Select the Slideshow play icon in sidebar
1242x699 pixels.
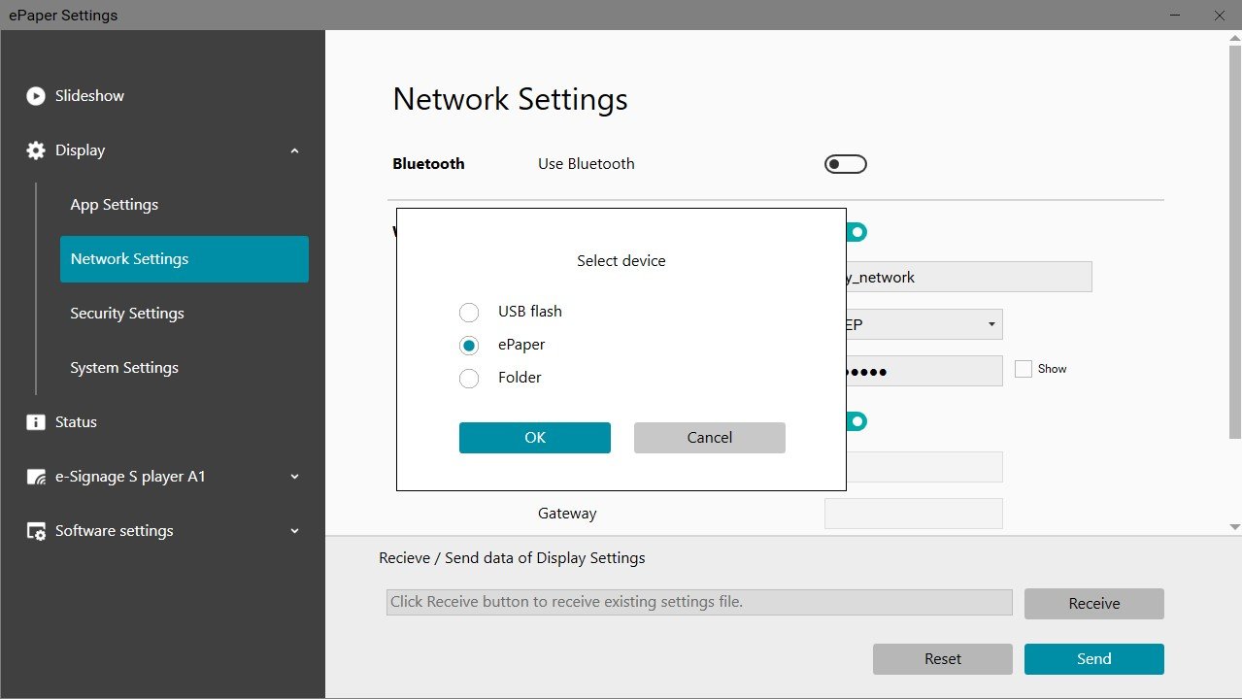(35, 95)
